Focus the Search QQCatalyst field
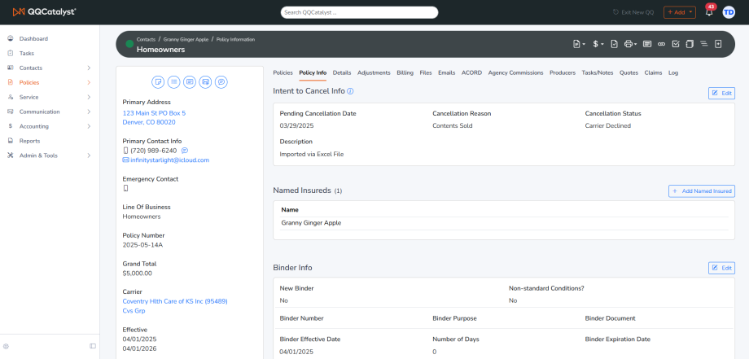The image size is (749, 359). (359, 12)
